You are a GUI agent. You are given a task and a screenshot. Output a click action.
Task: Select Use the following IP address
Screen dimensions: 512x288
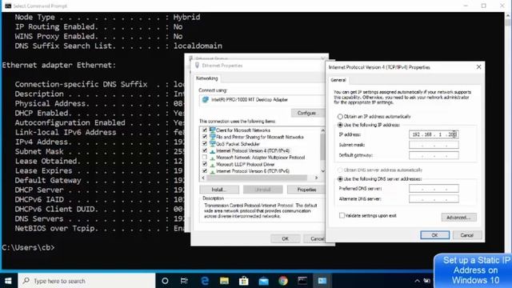tap(340, 125)
